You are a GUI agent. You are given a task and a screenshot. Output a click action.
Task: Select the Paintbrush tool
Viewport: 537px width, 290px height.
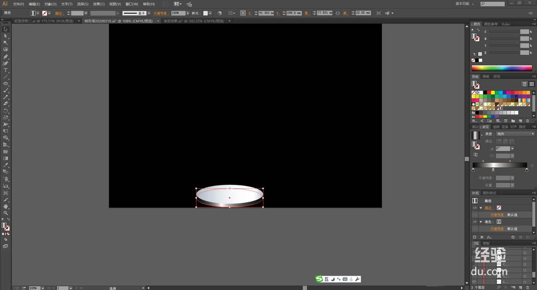click(x=5, y=91)
